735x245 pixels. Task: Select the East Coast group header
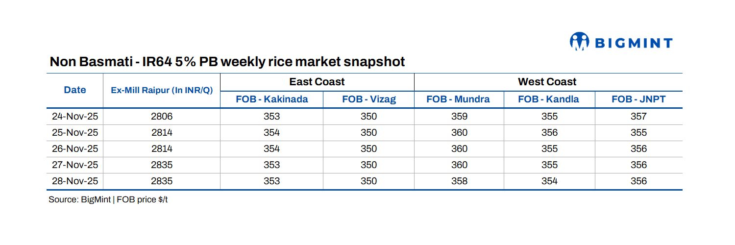click(x=317, y=82)
